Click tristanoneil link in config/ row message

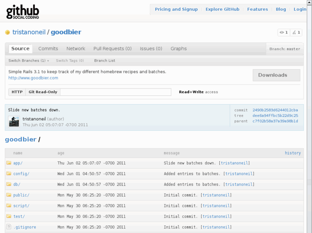[239, 174]
